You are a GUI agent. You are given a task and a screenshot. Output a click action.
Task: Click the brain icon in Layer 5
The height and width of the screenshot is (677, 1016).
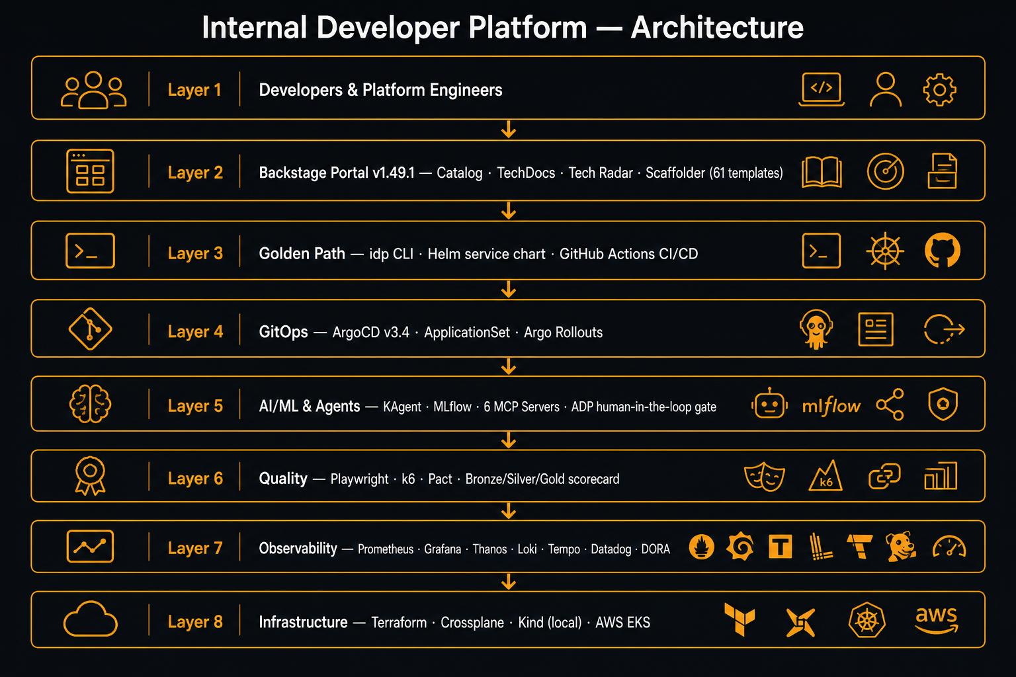click(x=91, y=404)
